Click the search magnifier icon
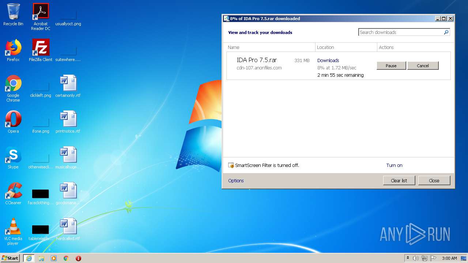Image resolution: width=468 pixels, height=263 pixels. point(446,33)
